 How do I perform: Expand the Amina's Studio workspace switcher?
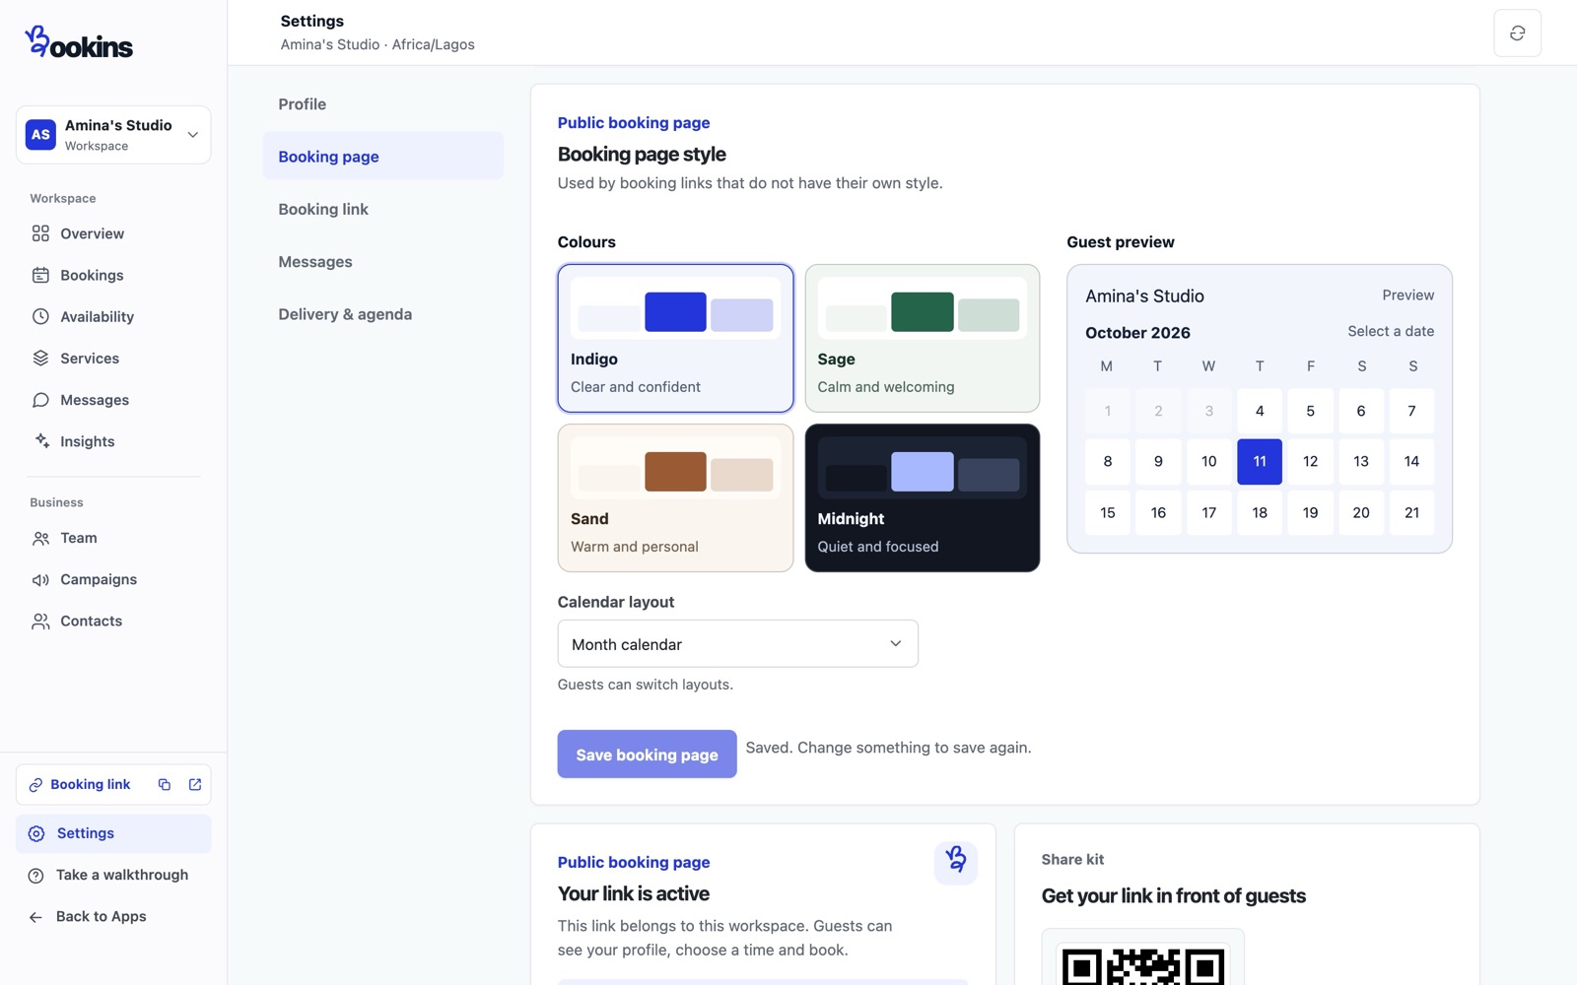(113, 135)
